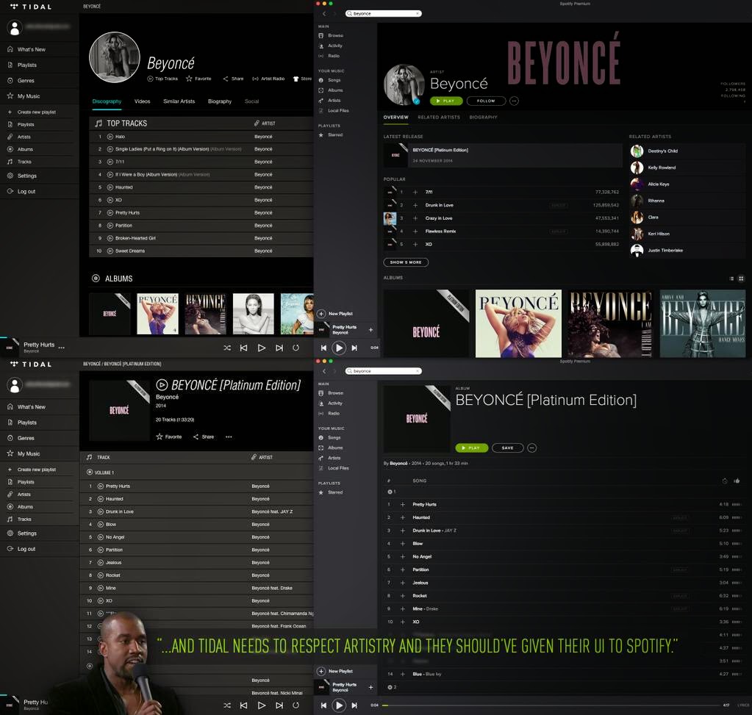Hit the round play button in Spotify artist window player

click(339, 348)
